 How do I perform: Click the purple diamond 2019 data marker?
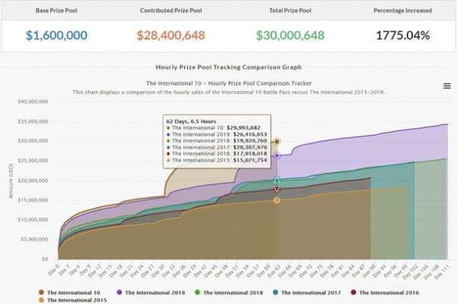[x=277, y=156]
